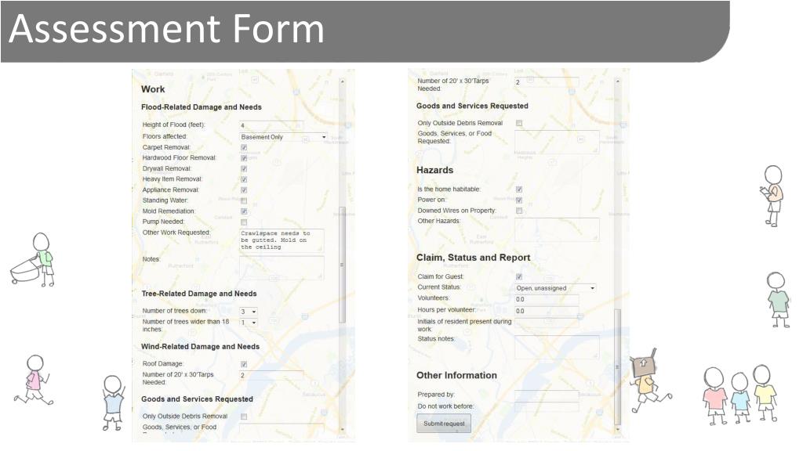Click the Other Hazards text area
The height and width of the screenshot is (451, 803).
coord(557,229)
